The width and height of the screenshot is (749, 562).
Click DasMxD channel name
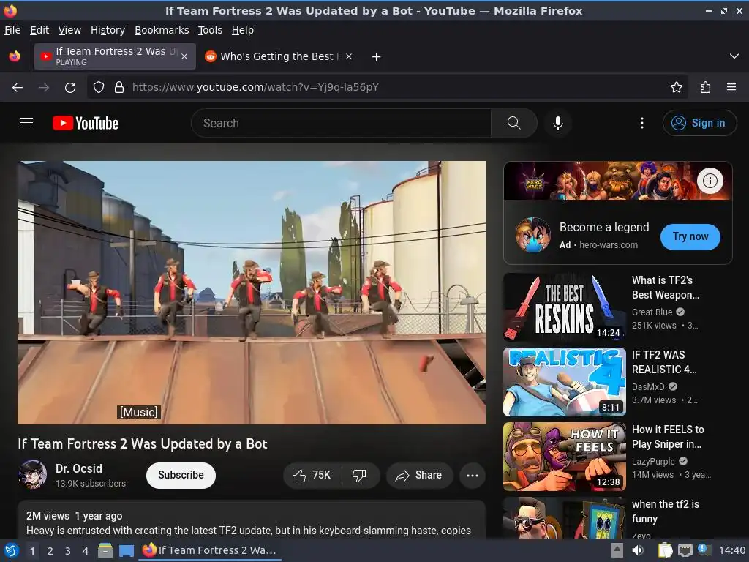click(x=648, y=386)
